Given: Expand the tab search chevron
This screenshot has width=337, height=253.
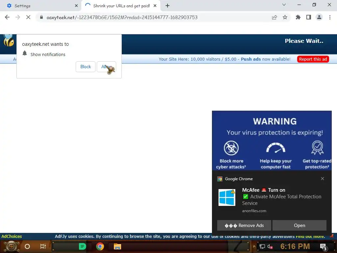Looking at the screenshot, I should pos(284,5).
